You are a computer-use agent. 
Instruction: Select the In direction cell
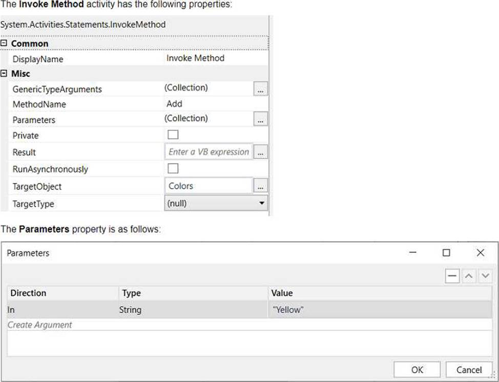(x=63, y=309)
